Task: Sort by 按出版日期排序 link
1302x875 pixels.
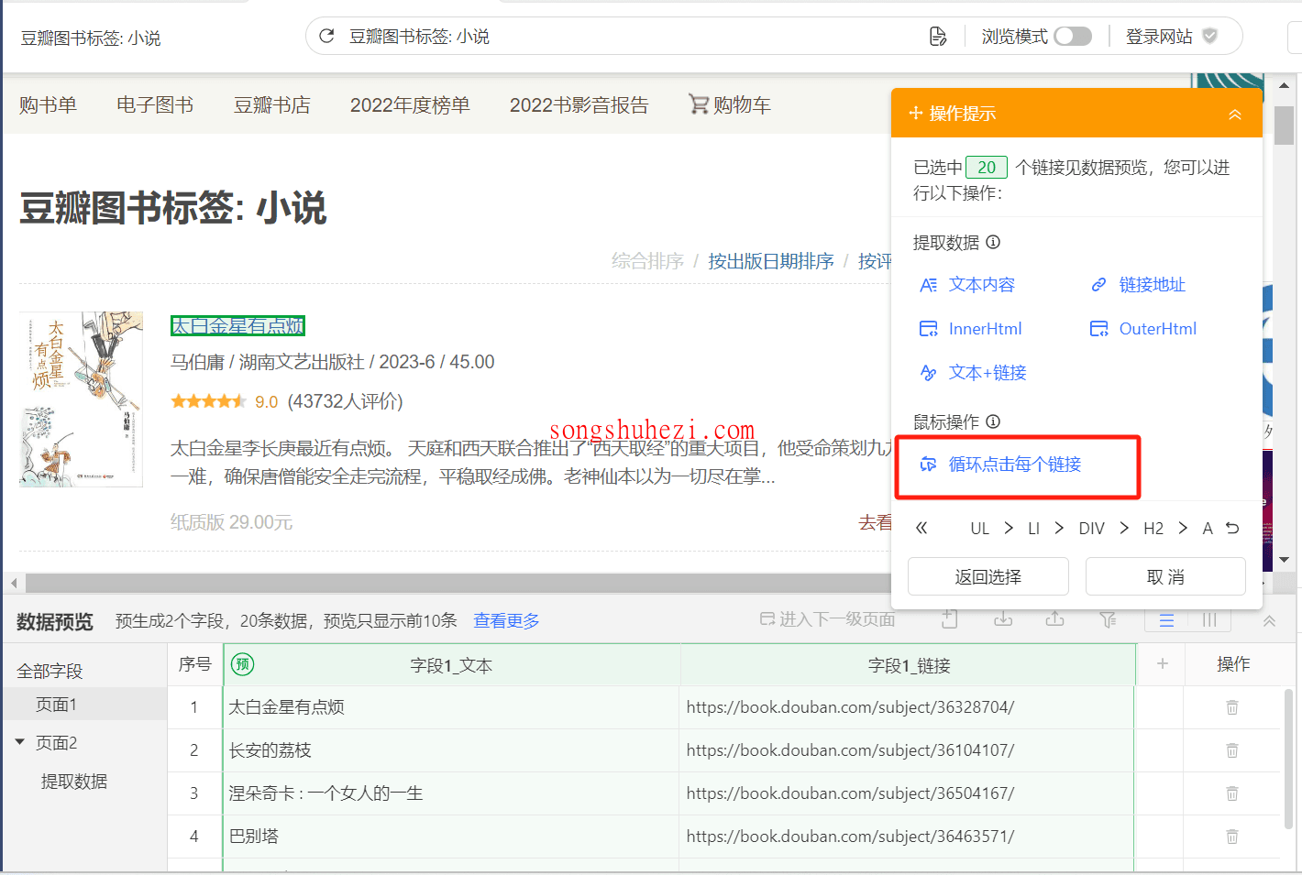Action: (770, 261)
